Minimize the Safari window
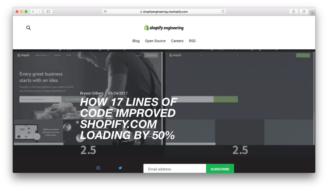The width and height of the screenshot is (328, 191). [x=22, y=11]
